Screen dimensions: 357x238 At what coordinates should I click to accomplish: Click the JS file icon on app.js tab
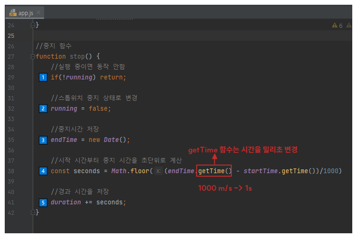[13, 13]
